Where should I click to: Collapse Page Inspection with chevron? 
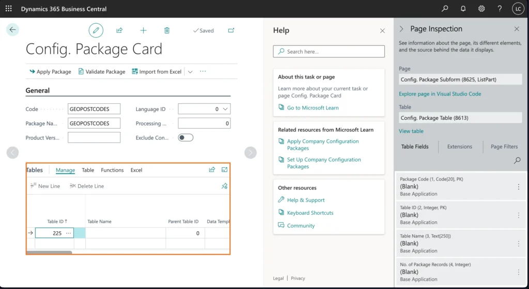(401, 29)
